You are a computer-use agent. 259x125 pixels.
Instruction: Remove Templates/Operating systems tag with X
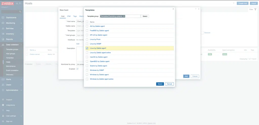pos(124,16)
